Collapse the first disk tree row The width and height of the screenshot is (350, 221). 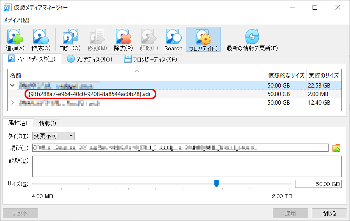(12, 85)
